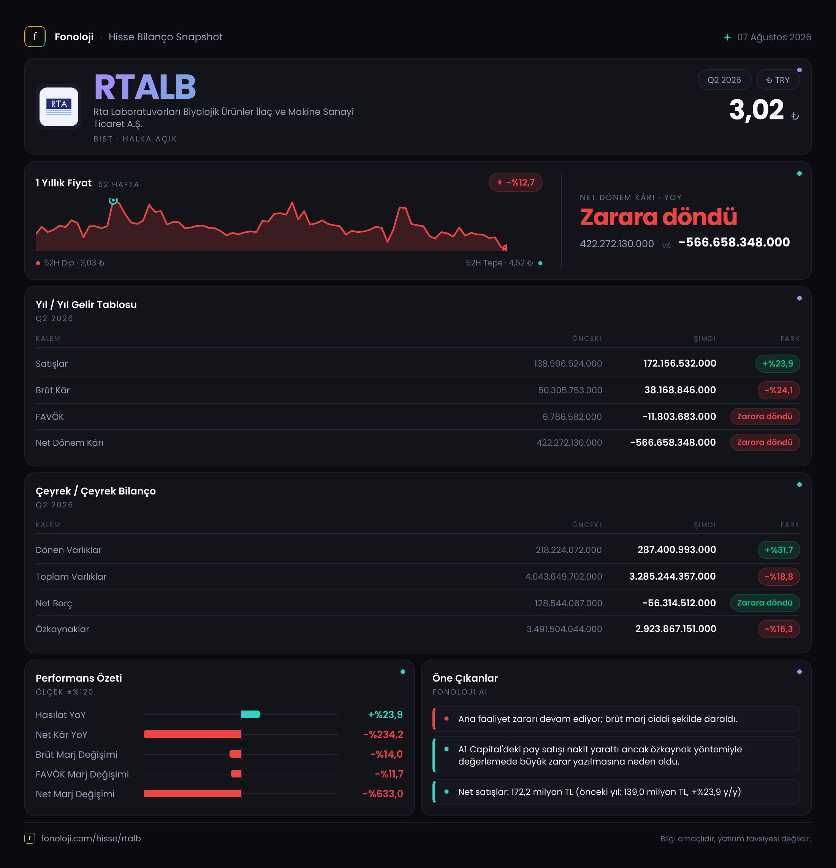Open the fonoloji.com/hisse/rtalb link
Viewport: 836px width, 868px height.
(91, 838)
